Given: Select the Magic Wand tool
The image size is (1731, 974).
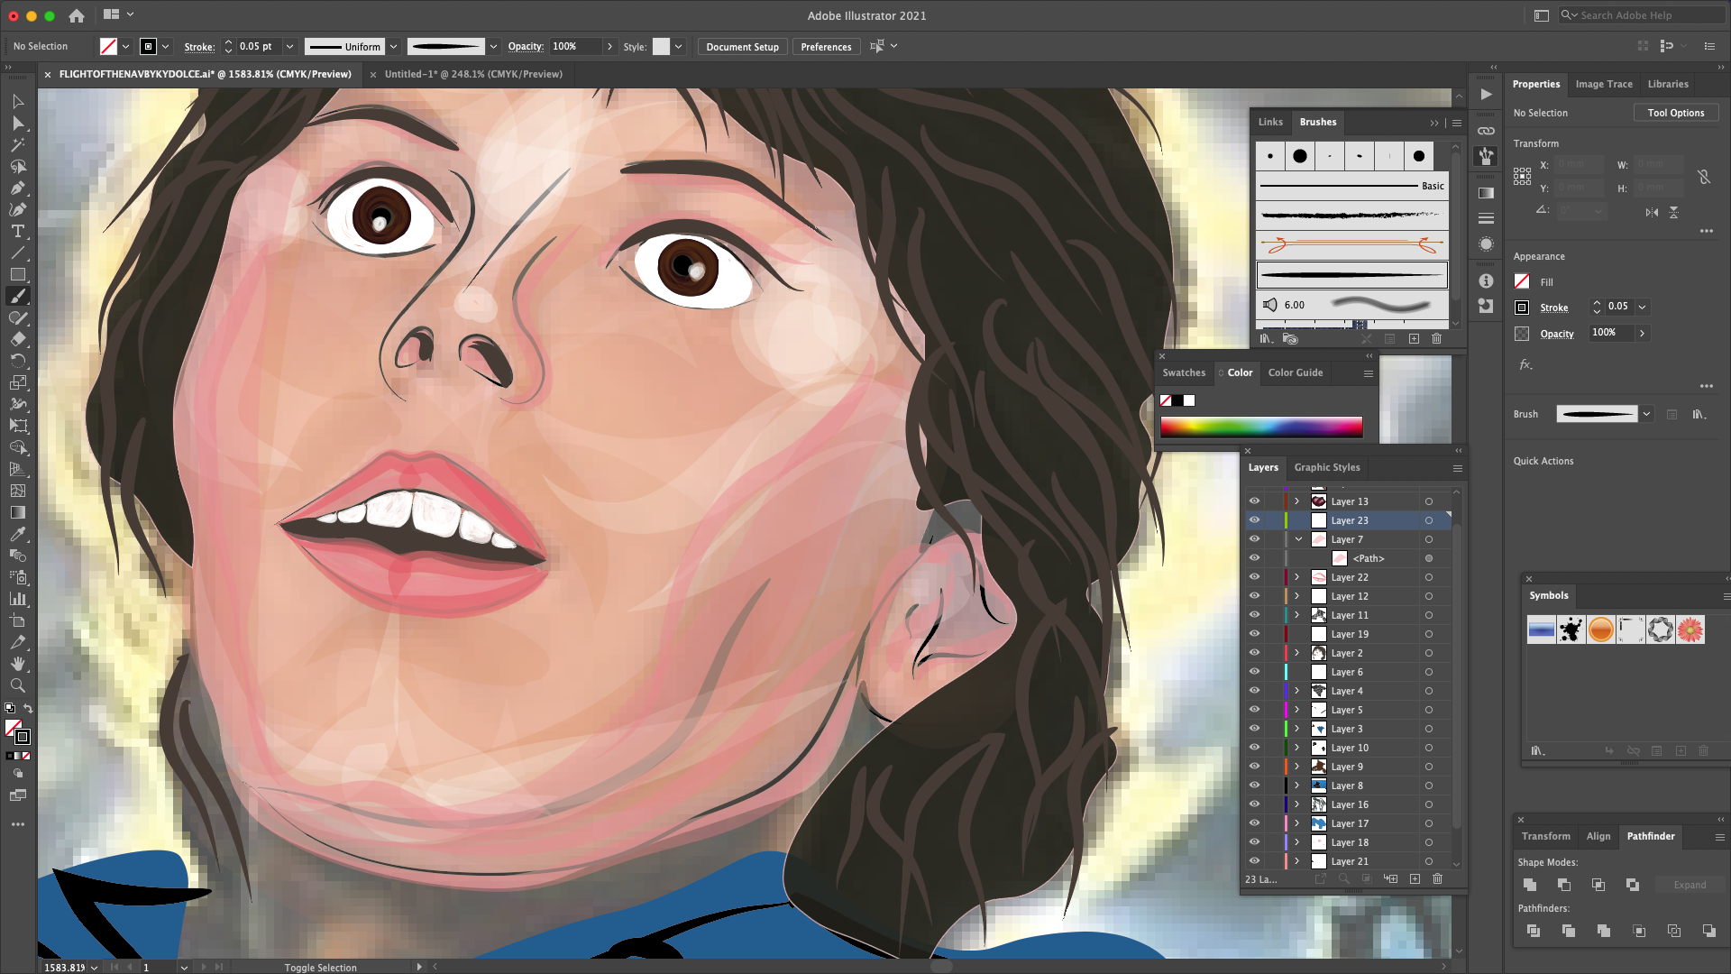Looking at the screenshot, I should (x=17, y=145).
